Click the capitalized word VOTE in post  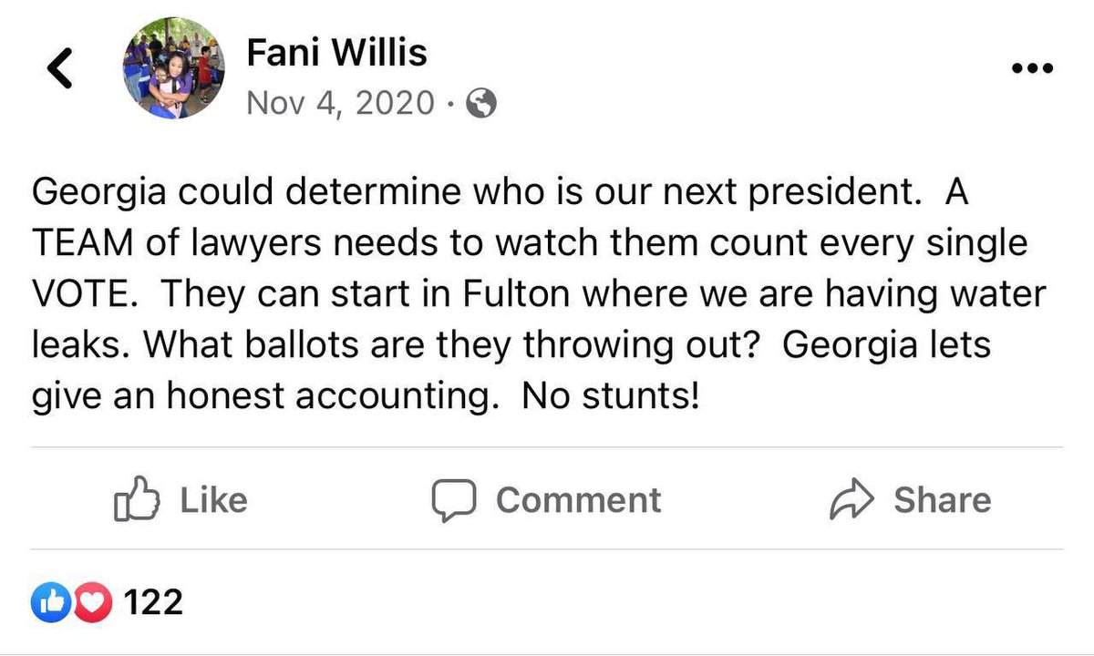80,295
